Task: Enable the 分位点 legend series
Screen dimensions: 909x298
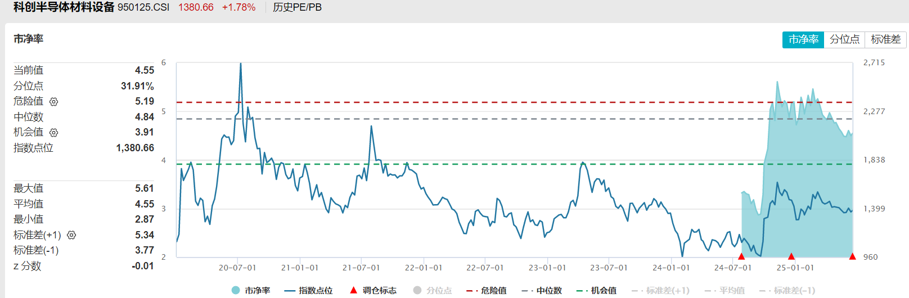Action: coord(433,290)
